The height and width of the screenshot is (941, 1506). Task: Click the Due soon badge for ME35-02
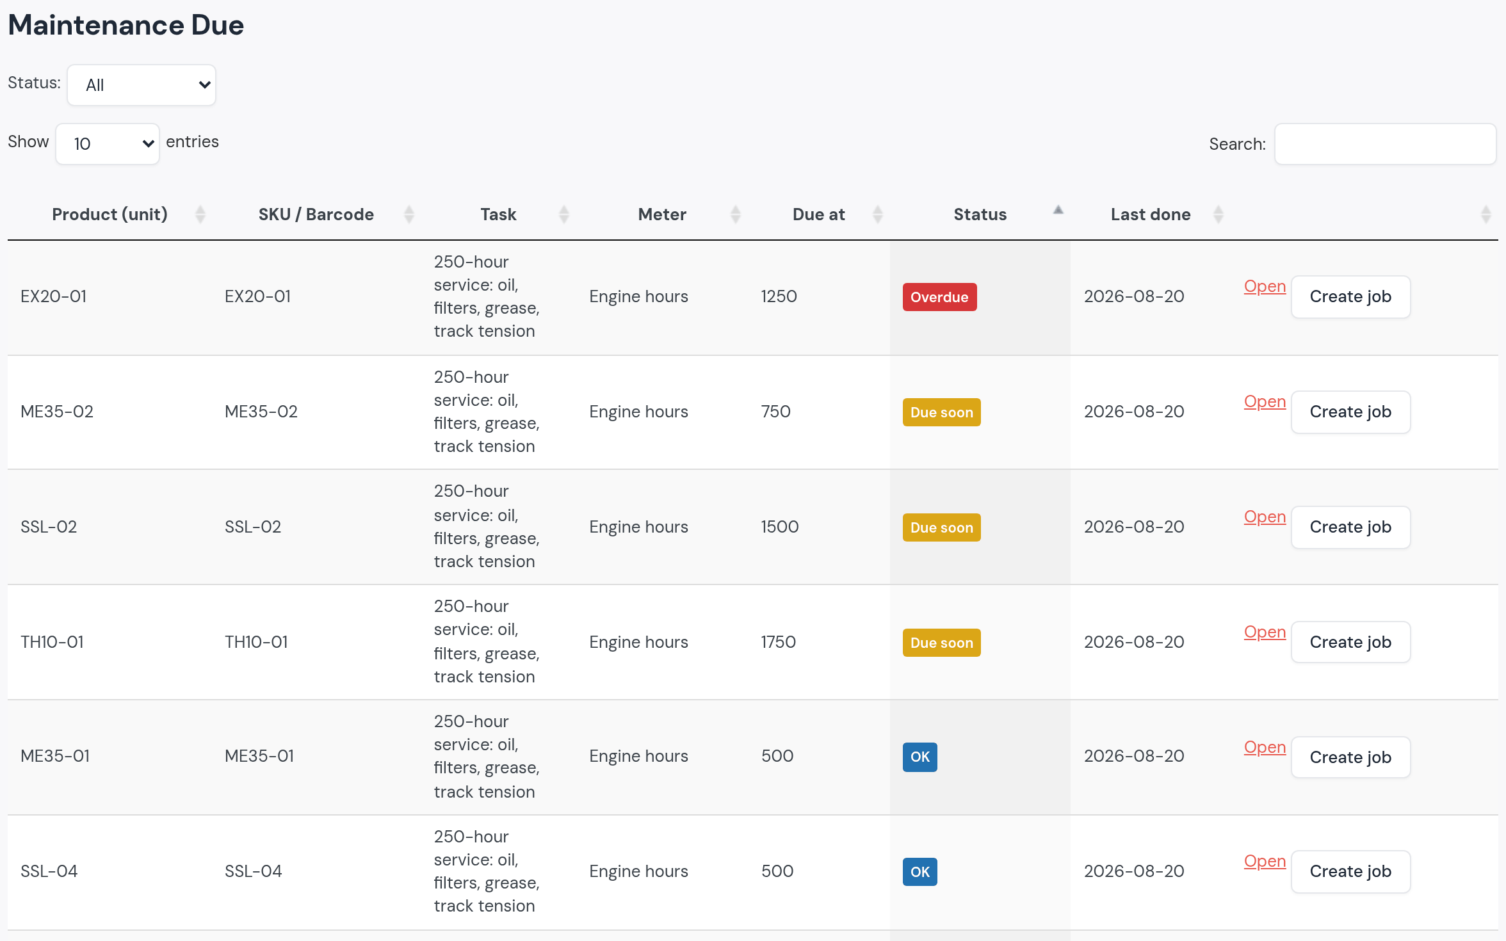coord(941,412)
